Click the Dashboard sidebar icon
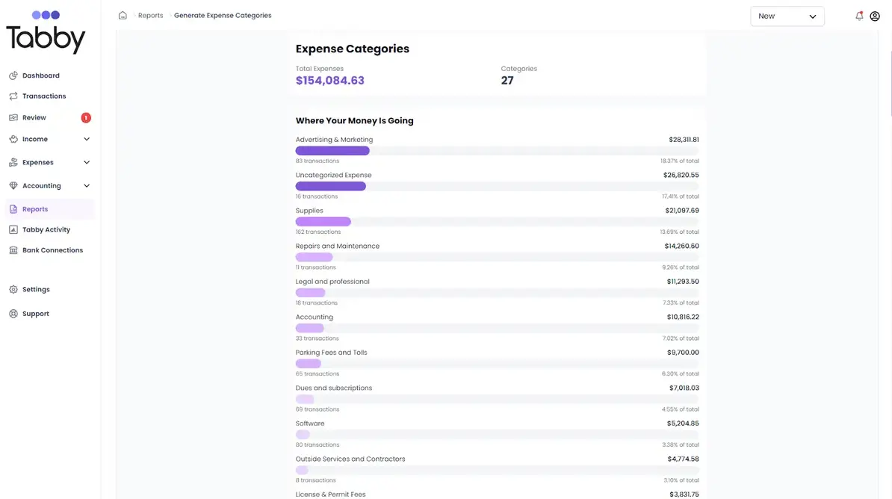Screen dimensions: 892x499 click(x=13, y=75)
